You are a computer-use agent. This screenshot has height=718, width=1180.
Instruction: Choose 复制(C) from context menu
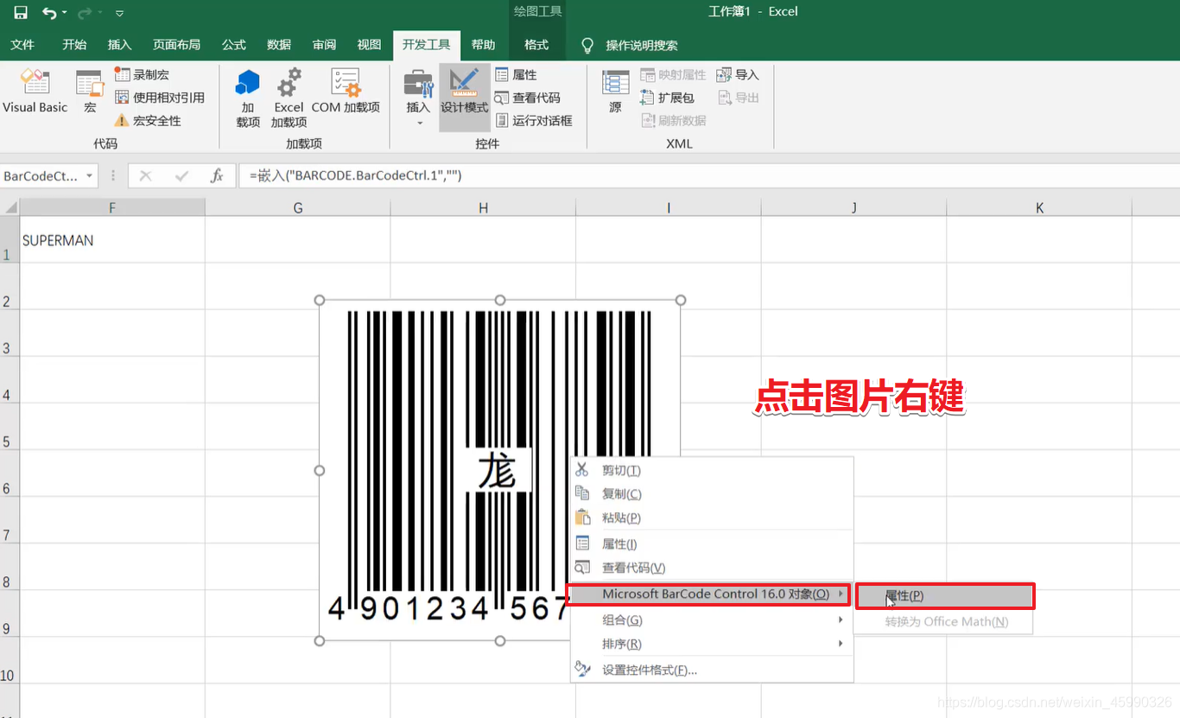point(712,494)
